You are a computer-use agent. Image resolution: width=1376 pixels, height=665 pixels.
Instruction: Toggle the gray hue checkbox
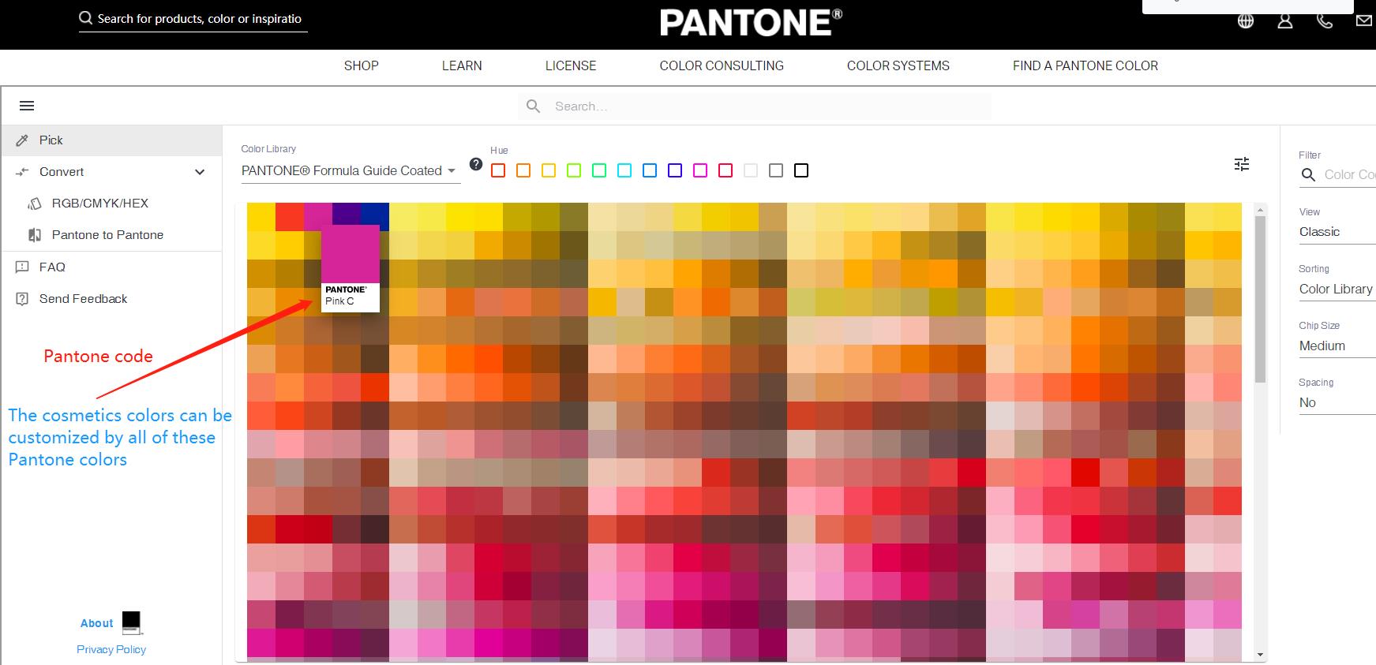click(776, 170)
